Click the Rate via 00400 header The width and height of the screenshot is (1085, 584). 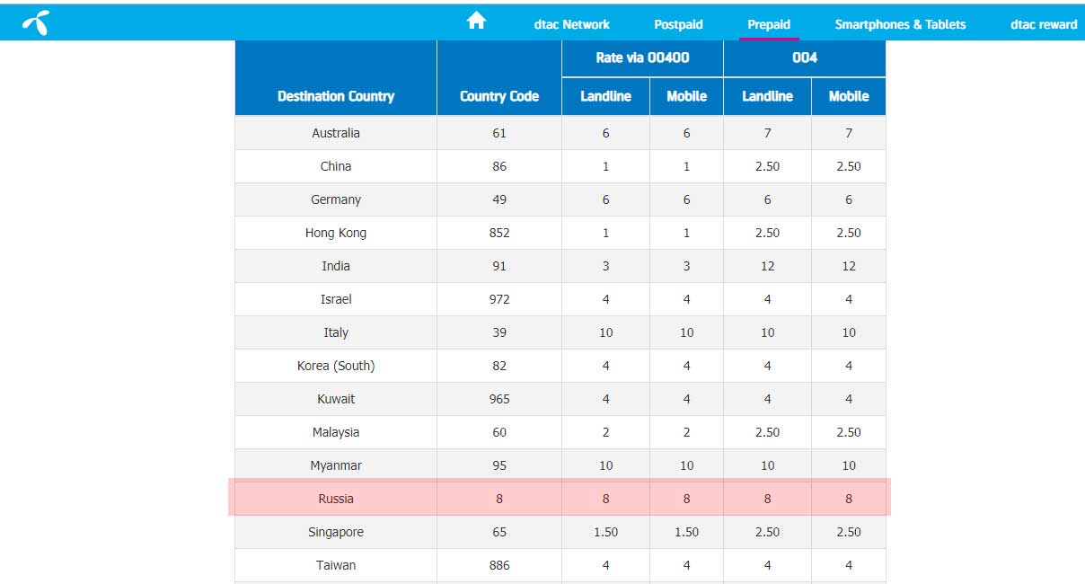[x=642, y=58]
